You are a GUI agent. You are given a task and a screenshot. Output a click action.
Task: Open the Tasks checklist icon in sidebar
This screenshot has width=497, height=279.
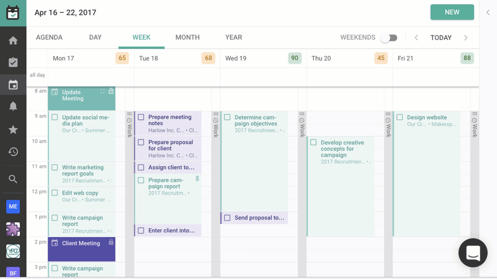point(13,63)
